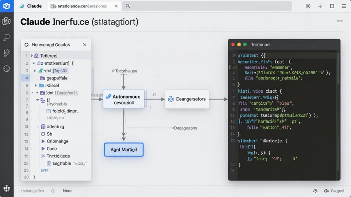Click the Ga.ŋool status bar button
Image resolution: width=351 pixels, height=197 pixels.
pos(334,191)
